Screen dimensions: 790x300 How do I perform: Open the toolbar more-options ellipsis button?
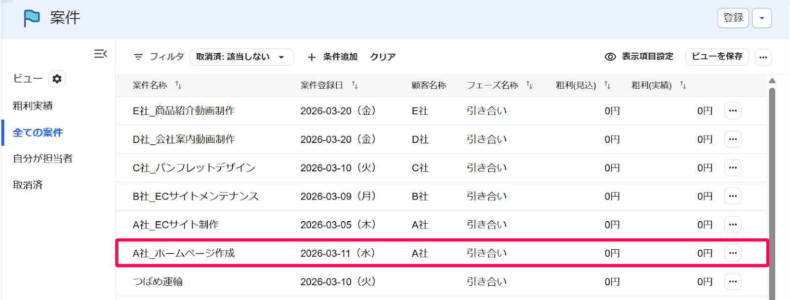[x=763, y=57]
